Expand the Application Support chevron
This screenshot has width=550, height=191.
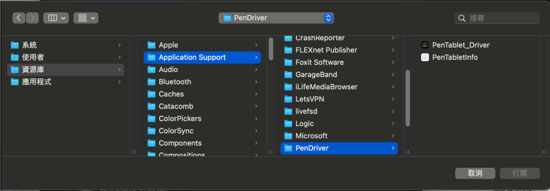pos(256,57)
